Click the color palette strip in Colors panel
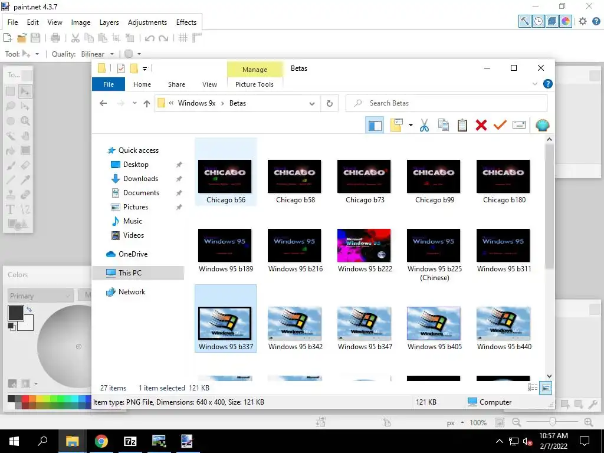Image resolution: width=604 pixels, height=453 pixels. pos(50,402)
